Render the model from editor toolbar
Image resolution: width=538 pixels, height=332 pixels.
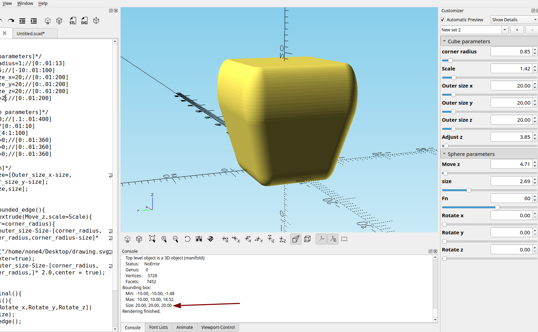[59, 21]
